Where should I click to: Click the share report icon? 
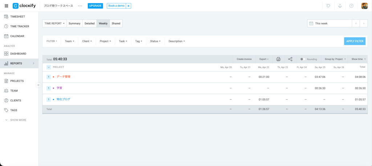click(x=290, y=59)
